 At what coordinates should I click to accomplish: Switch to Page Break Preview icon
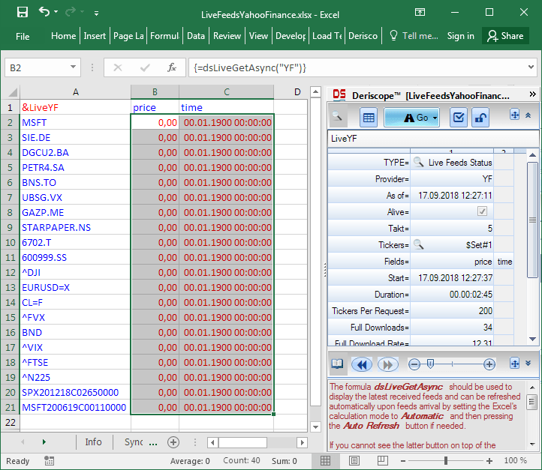(x=382, y=460)
